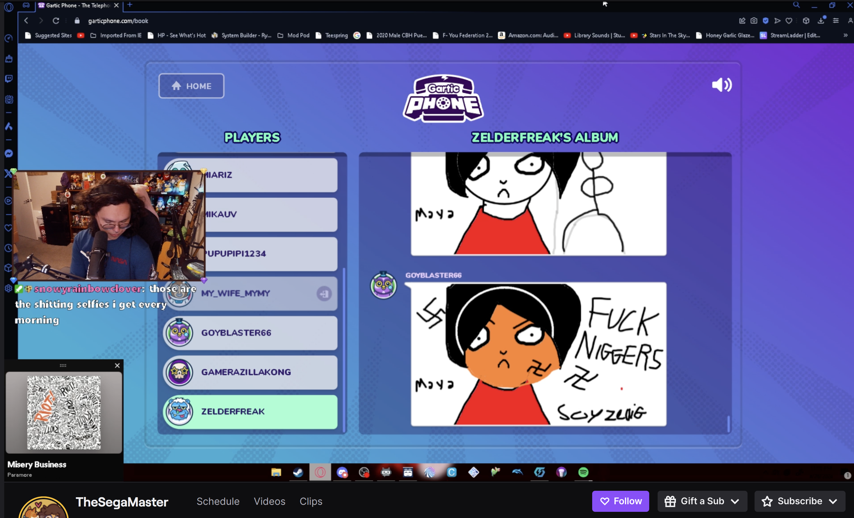854x518 pixels.
Task: Open File Explorer from the taskbar
Action: pos(276,472)
